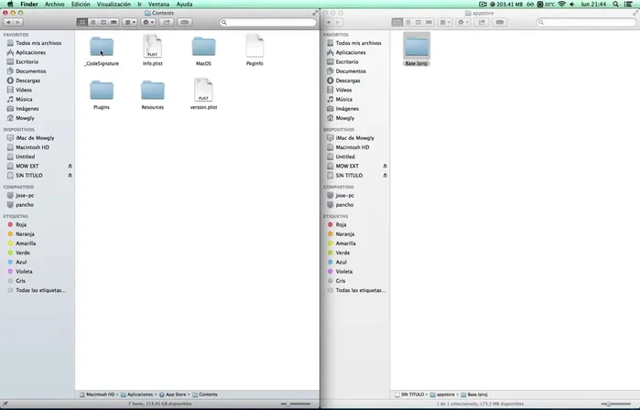Open the _CodeSignature folder
640x410 pixels.
coord(102,47)
